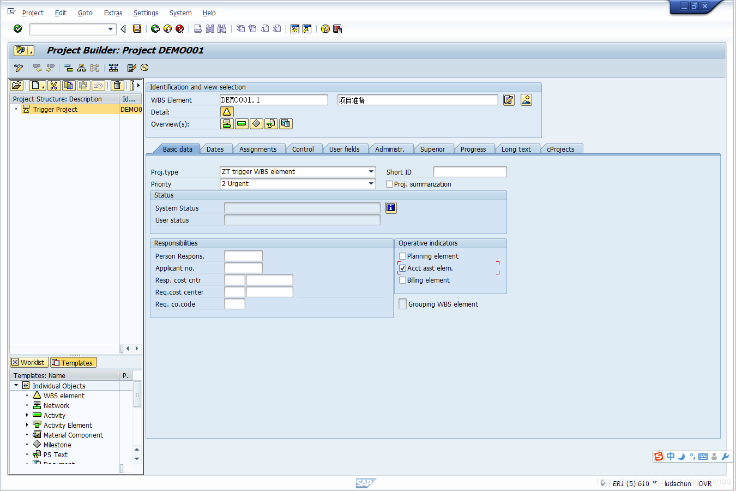
Task: Open the Project menu
Action: point(33,13)
